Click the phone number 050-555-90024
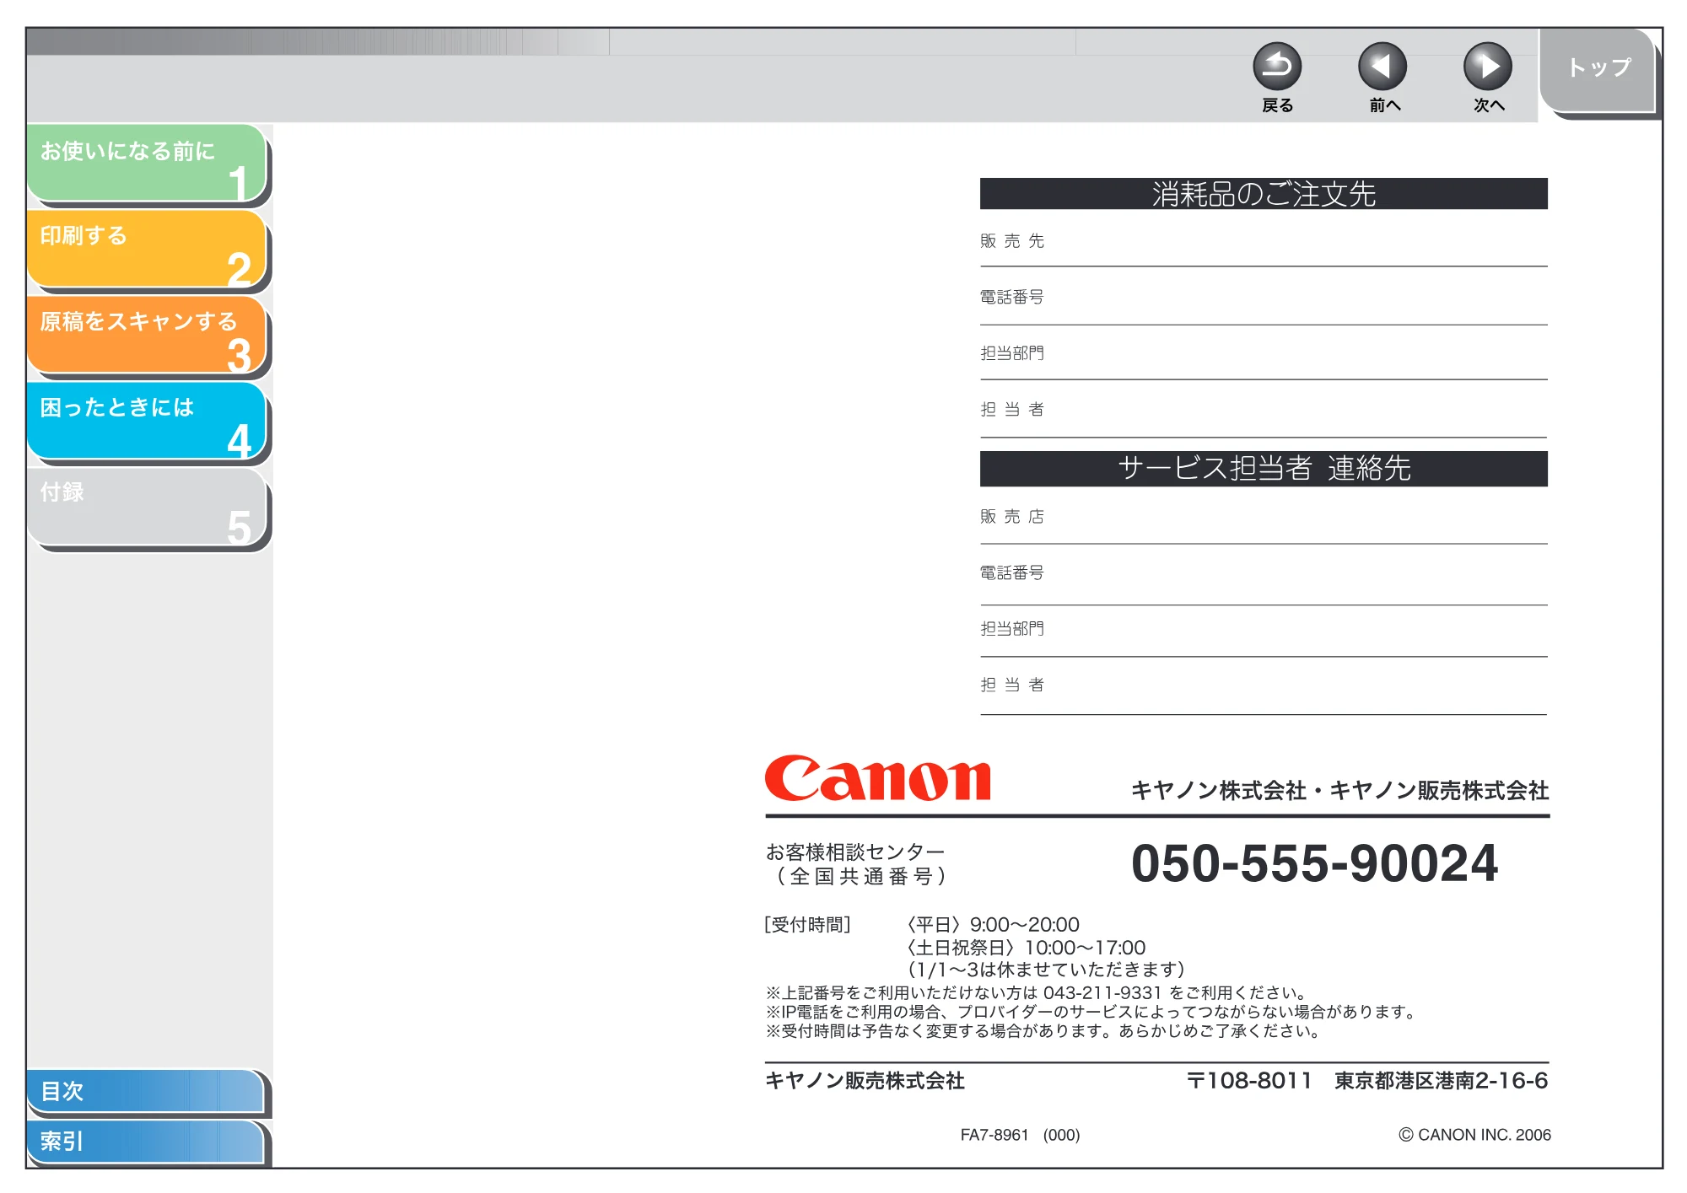Image resolution: width=1687 pixels, height=1193 pixels. pyautogui.click(x=1314, y=863)
